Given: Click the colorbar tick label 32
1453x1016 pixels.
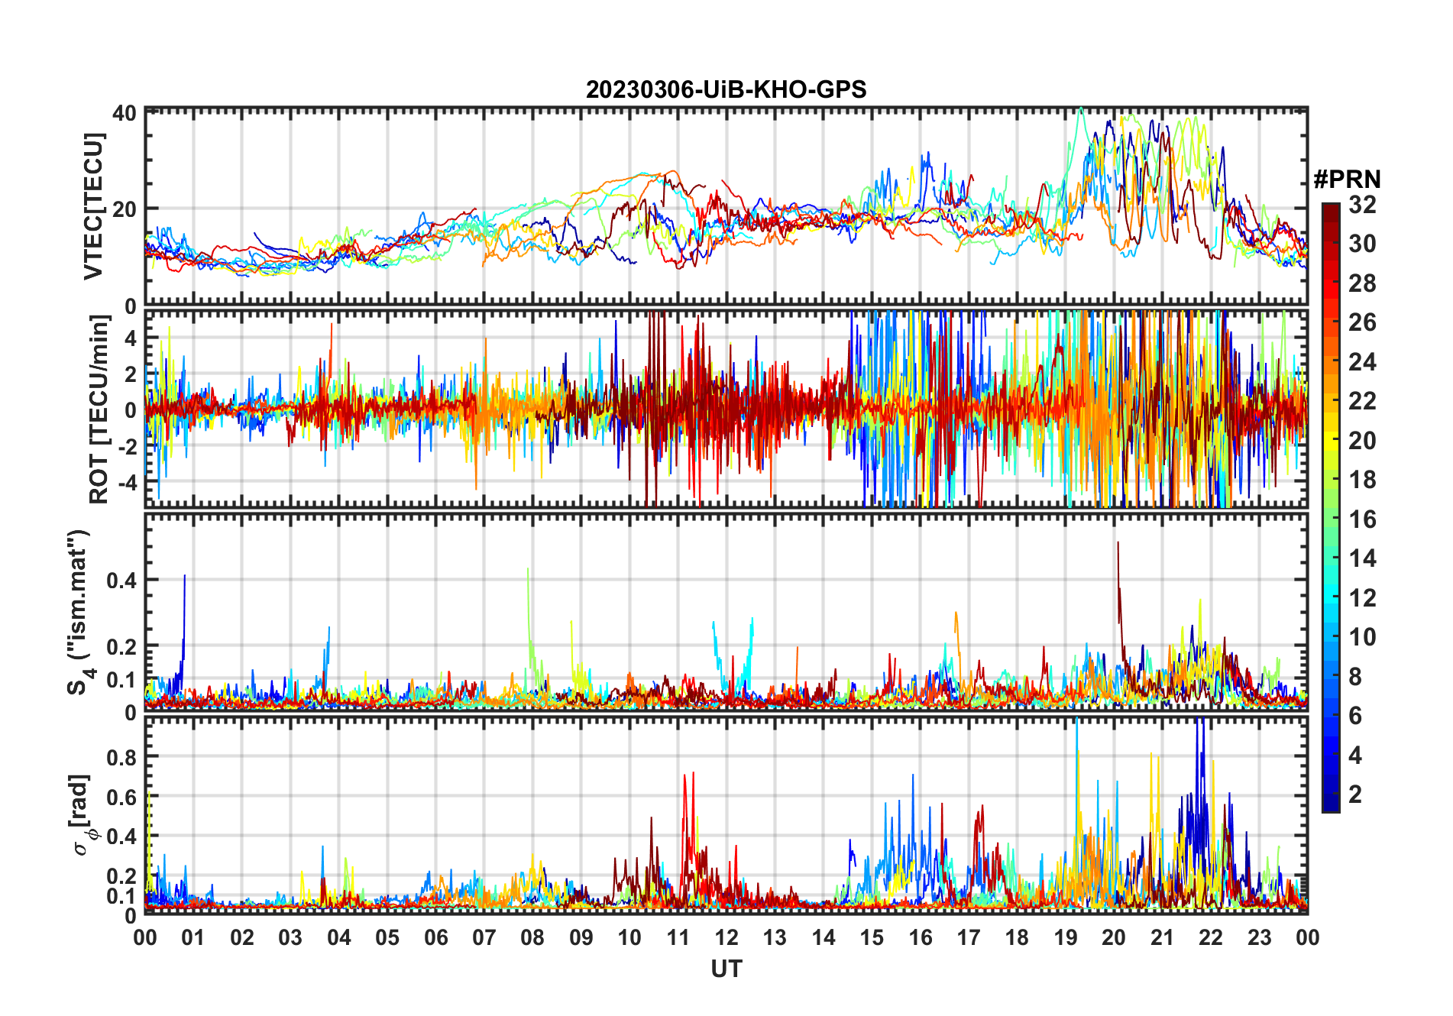Looking at the screenshot, I should 1362,205.
